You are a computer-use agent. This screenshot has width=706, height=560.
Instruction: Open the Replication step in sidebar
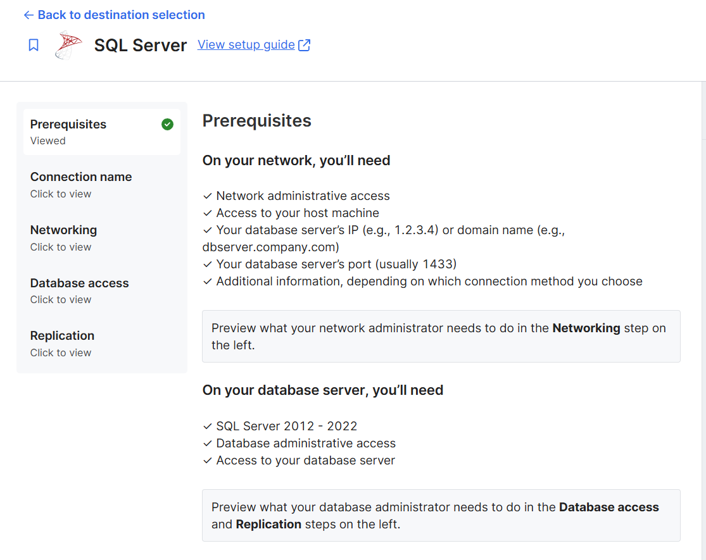[x=102, y=344]
